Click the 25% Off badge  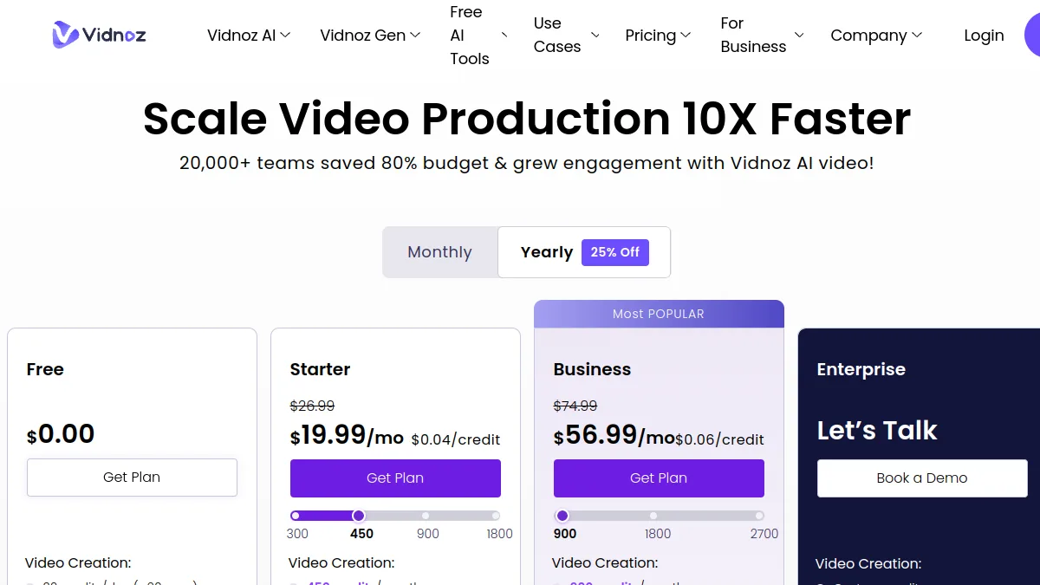[x=615, y=252]
